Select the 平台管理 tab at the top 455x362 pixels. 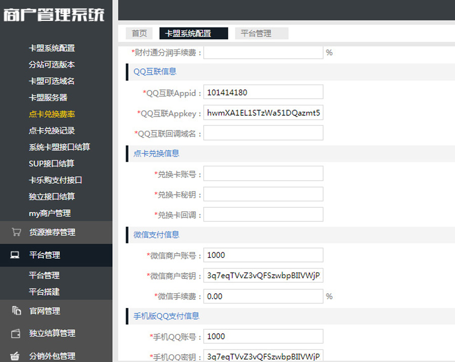pyautogui.click(x=256, y=33)
